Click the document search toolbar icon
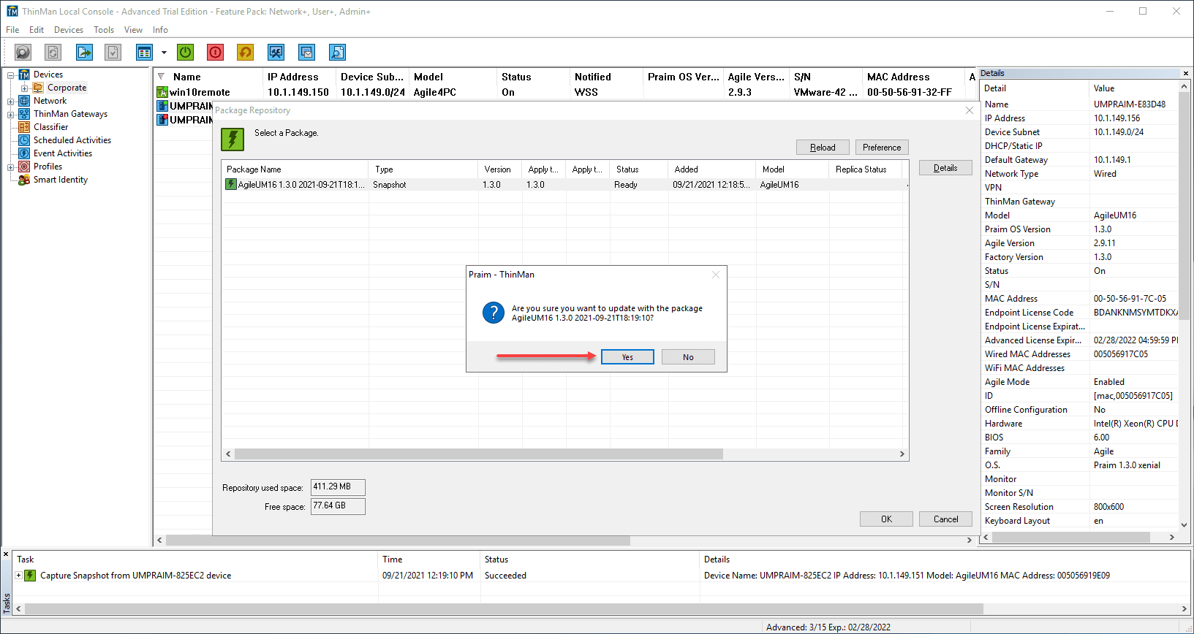This screenshot has width=1194, height=634. [x=337, y=53]
